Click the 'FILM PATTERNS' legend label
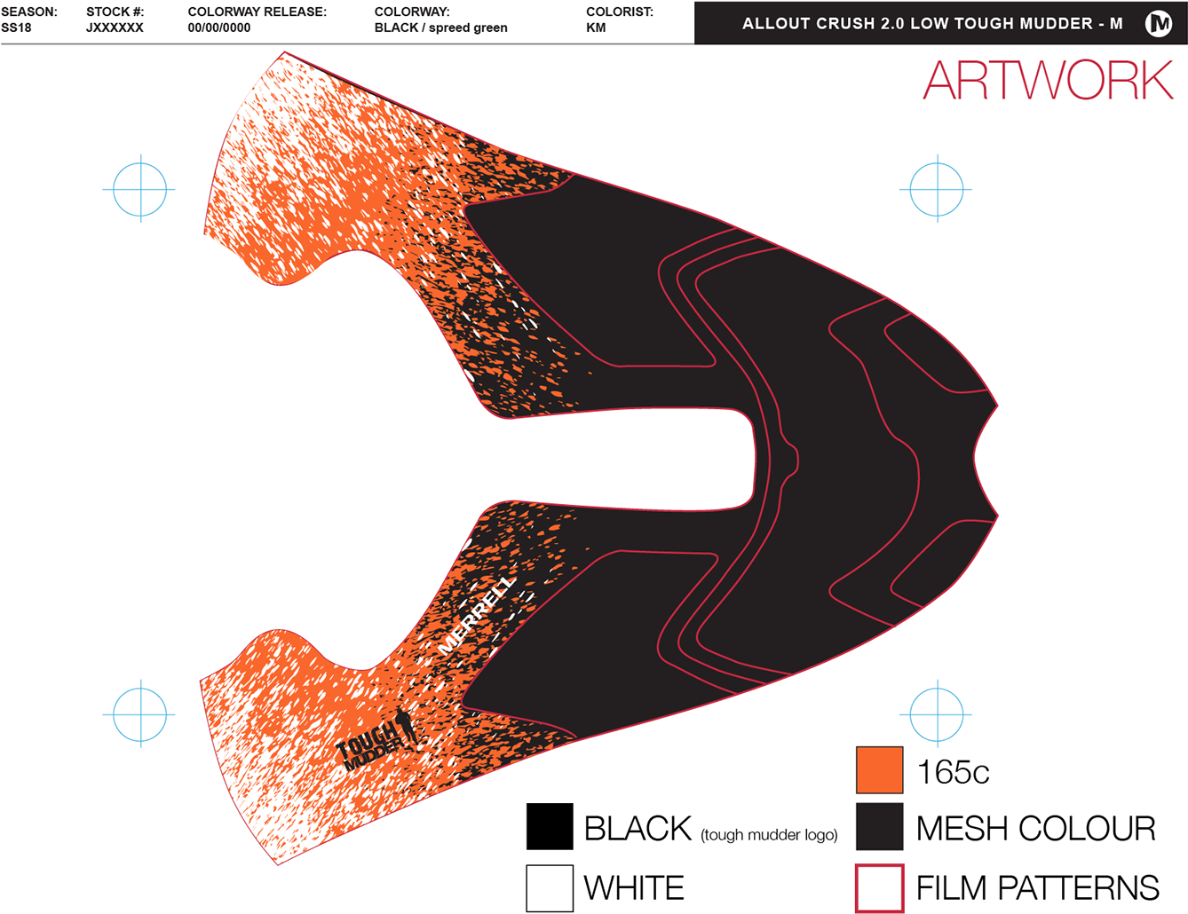The image size is (1188, 914). pyautogui.click(x=1038, y=888)
